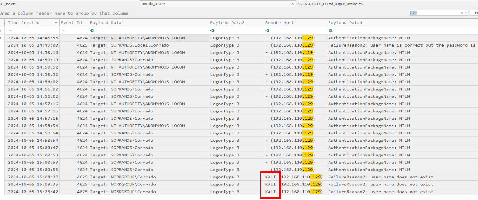Screen dimensions: 478x200
Task: Click the Payload Data1 filter operator icon
Action: pyautogui.click(x=92, y=30)
